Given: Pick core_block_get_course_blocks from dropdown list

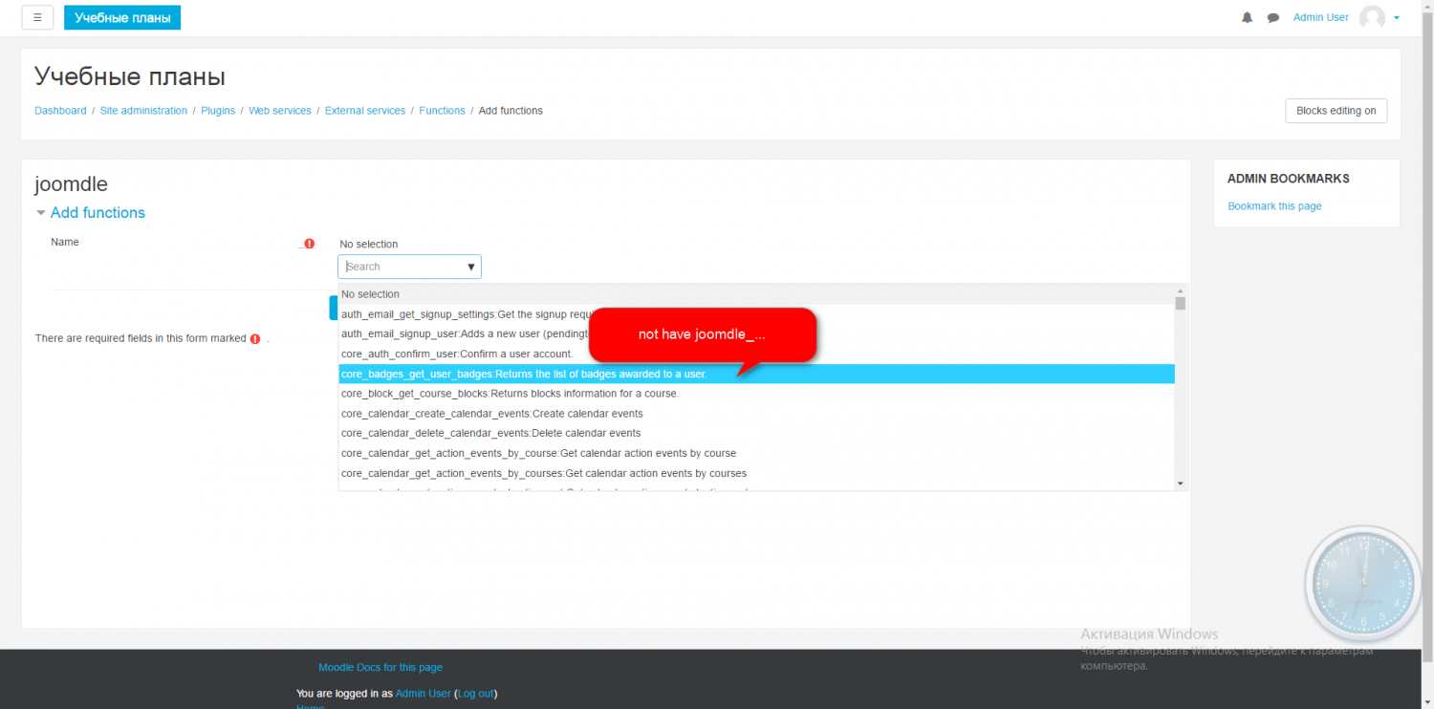Looking at the screenshot, I should tap(510, 394).
